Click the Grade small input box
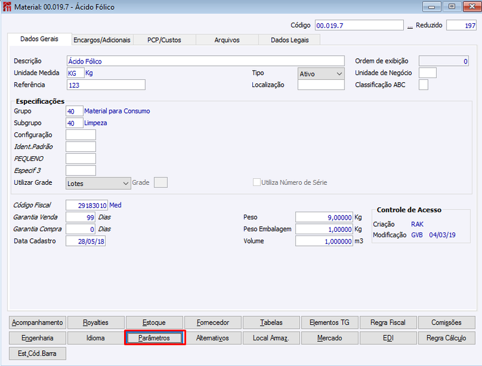This screenshot has height=366, width=482. 161,182
